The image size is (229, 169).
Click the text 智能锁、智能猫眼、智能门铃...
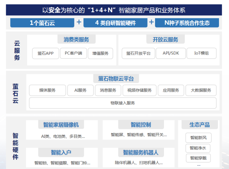(x=63, y=163)
